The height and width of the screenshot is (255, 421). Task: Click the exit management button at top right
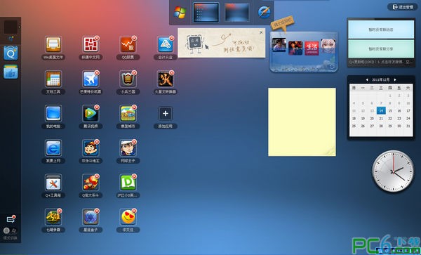402,7
